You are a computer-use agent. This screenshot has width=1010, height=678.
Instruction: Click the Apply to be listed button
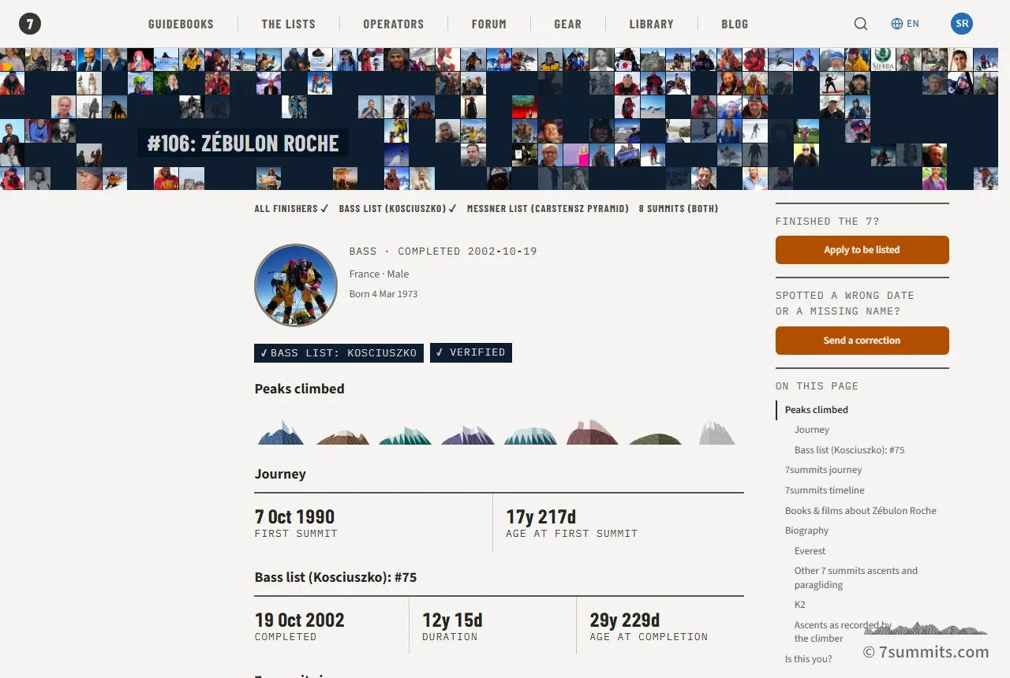coord(862,250)
